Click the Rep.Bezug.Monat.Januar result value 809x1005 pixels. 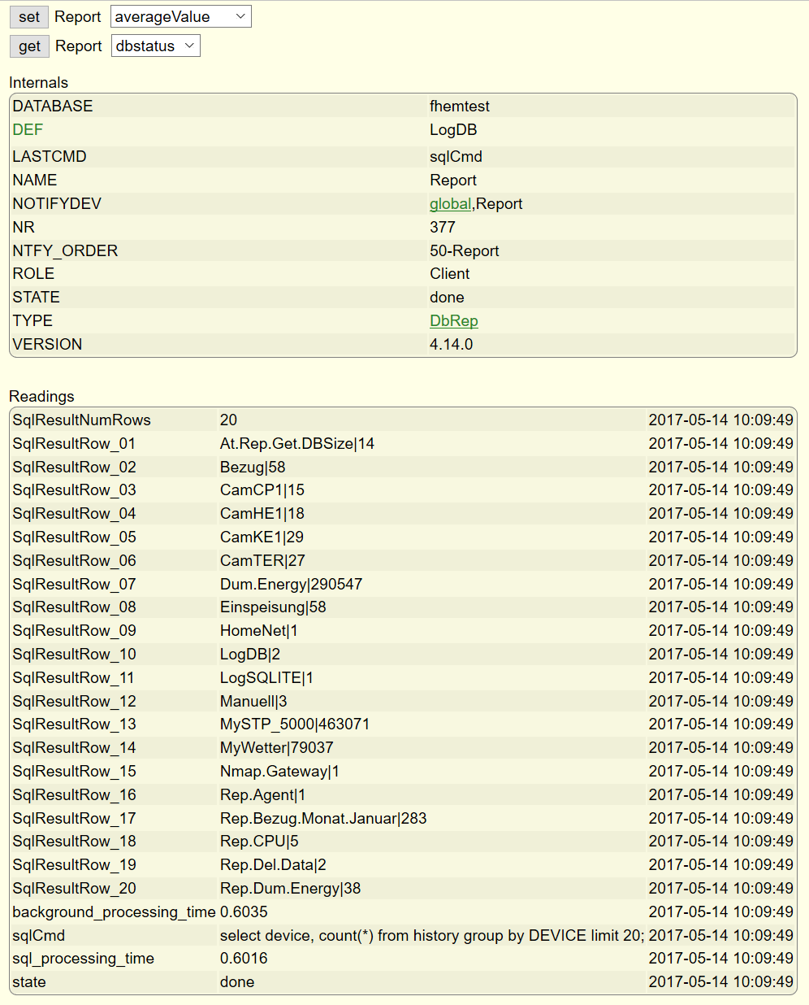[323, 818]
